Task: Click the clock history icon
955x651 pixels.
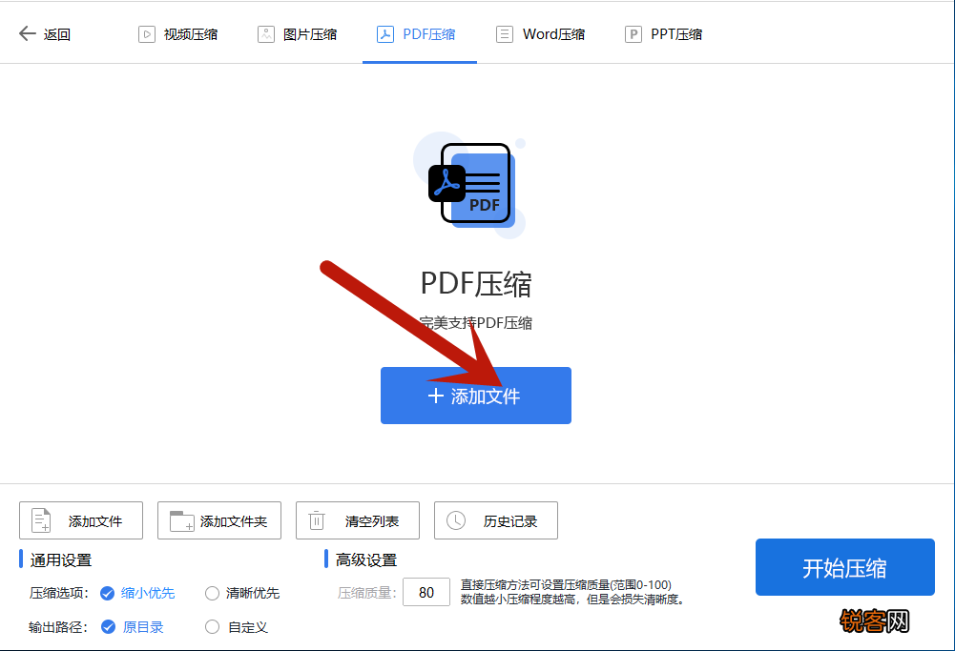Action: 456,520
